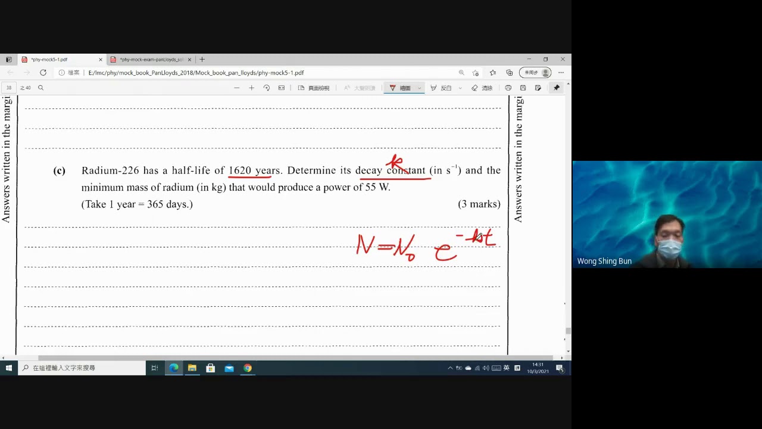Toggle pin of the PDF toolbar
762x429 pixels.
click(x=557, y=88)
